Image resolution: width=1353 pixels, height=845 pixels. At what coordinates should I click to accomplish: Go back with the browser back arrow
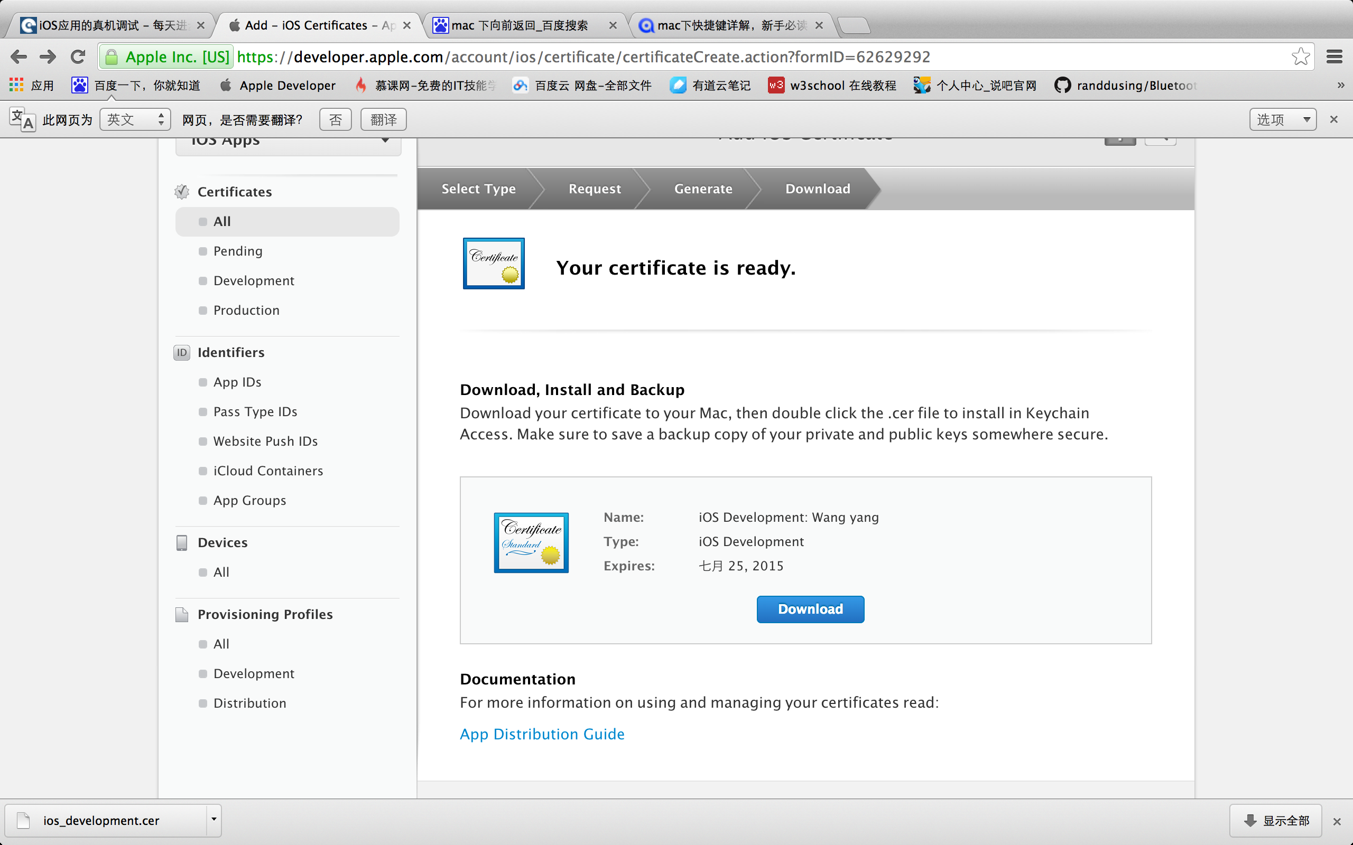click(x=19, y=57)
